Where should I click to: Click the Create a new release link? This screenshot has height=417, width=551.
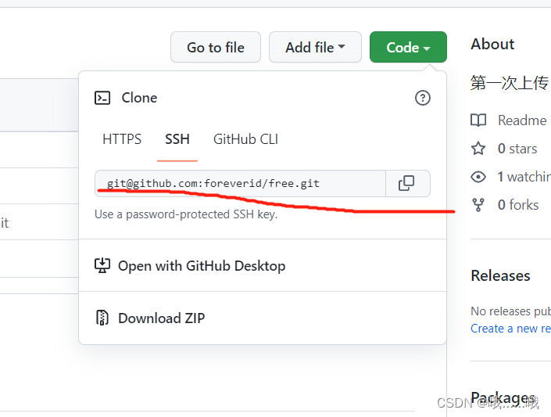click(510, 329)
